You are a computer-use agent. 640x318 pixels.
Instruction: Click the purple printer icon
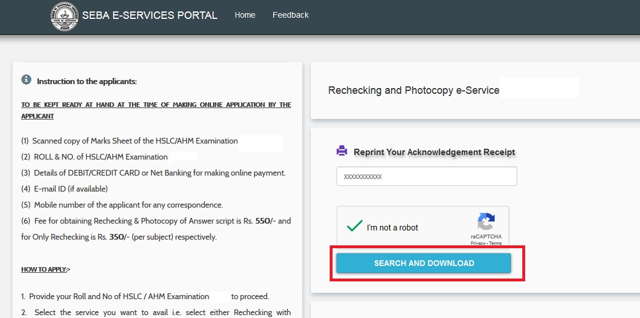click(342, 151)
